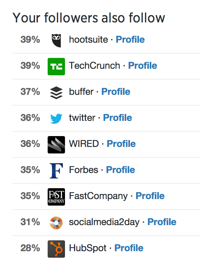The width and height of the screenshot is (200, 270).
Task: Click the Forbes blue F logo
Action: (x=56, y=170)
